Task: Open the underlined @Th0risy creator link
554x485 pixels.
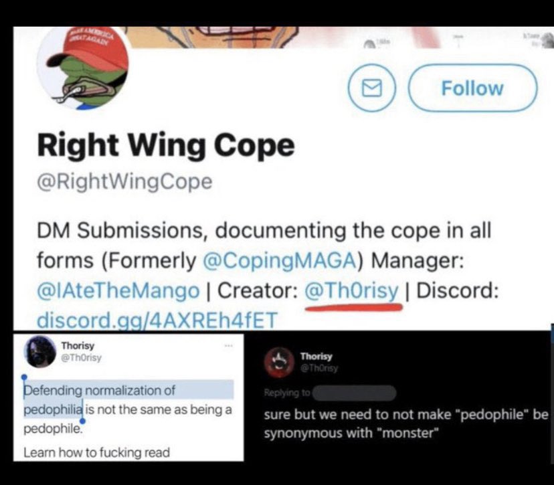Action: pos(351,291)
